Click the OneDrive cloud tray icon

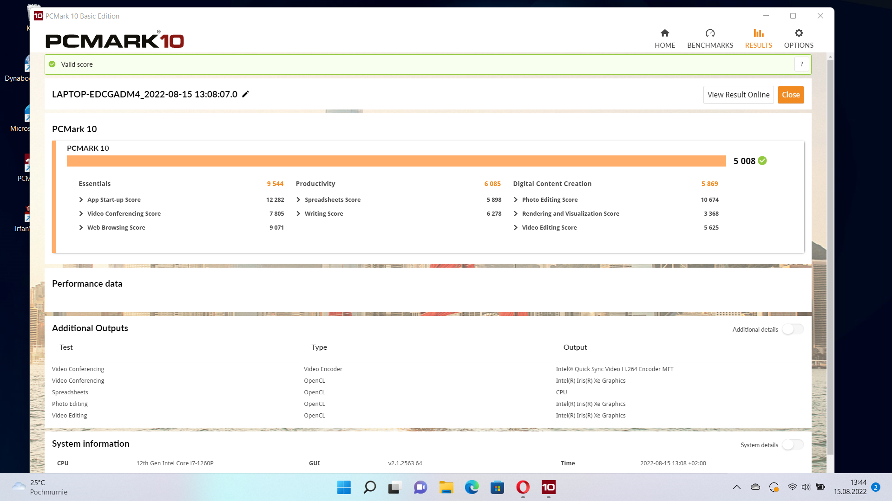point(755,487)
